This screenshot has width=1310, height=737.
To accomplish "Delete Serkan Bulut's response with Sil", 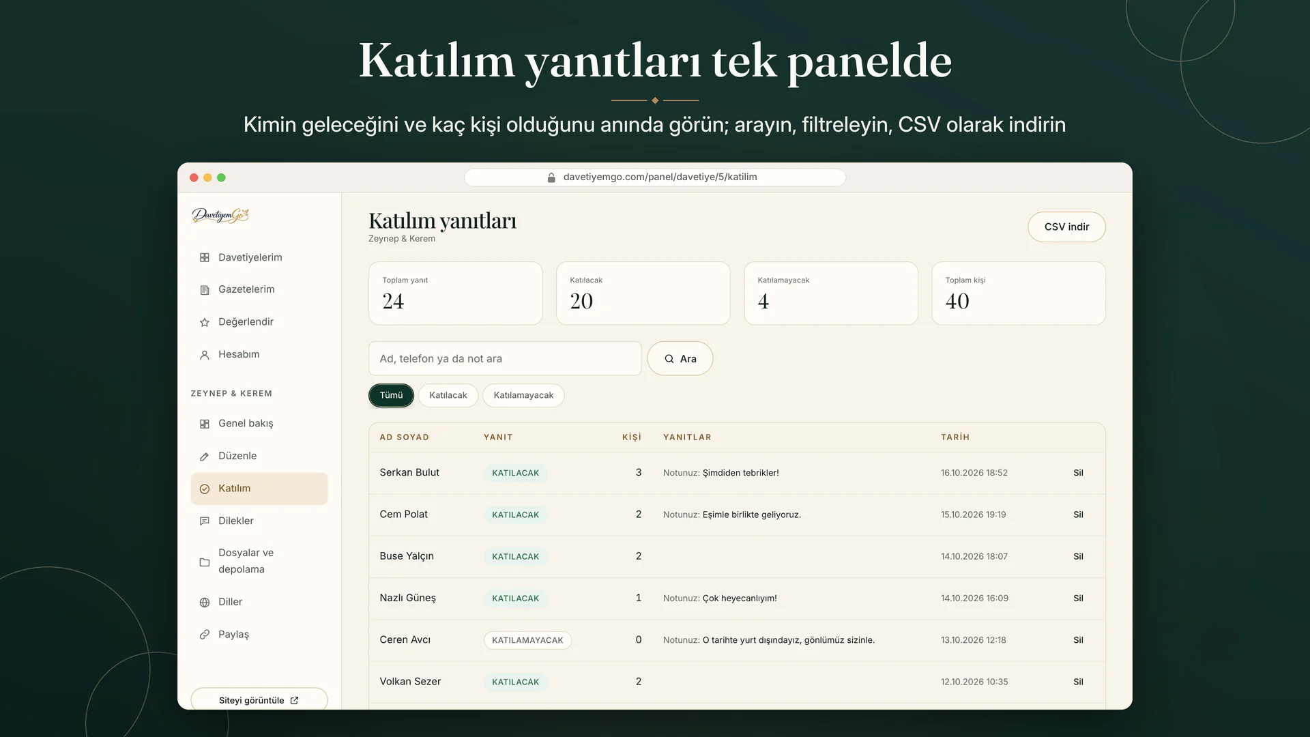I will click(1078, 473).
